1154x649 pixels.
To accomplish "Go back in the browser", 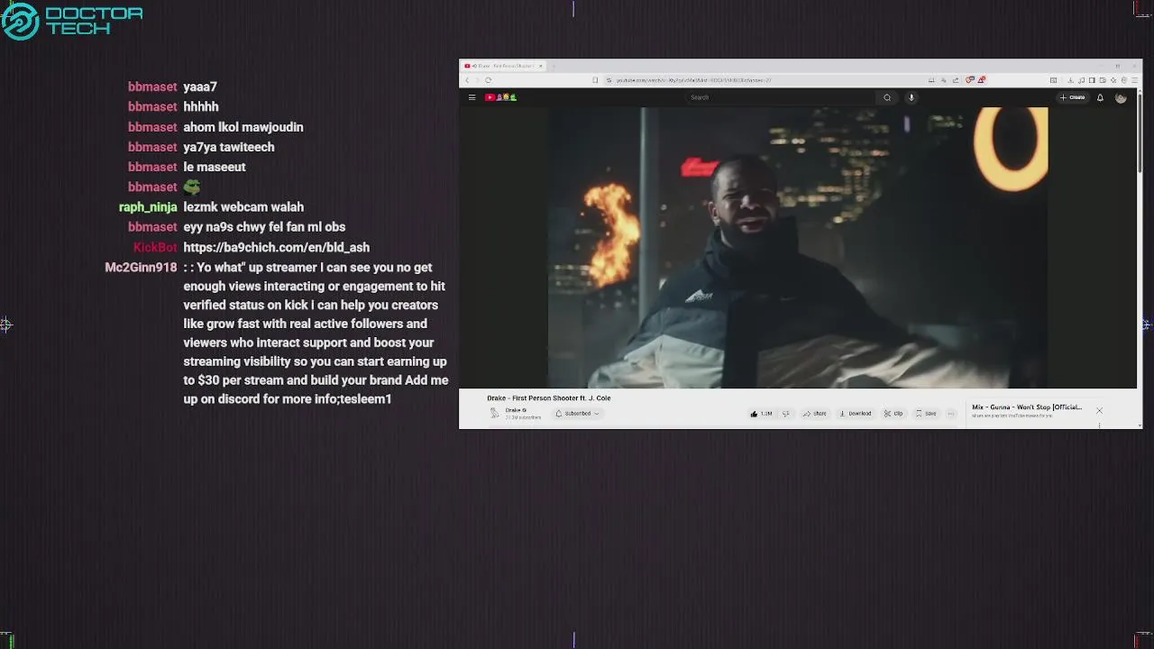I will pyautogui.click(x=467, y=80).
